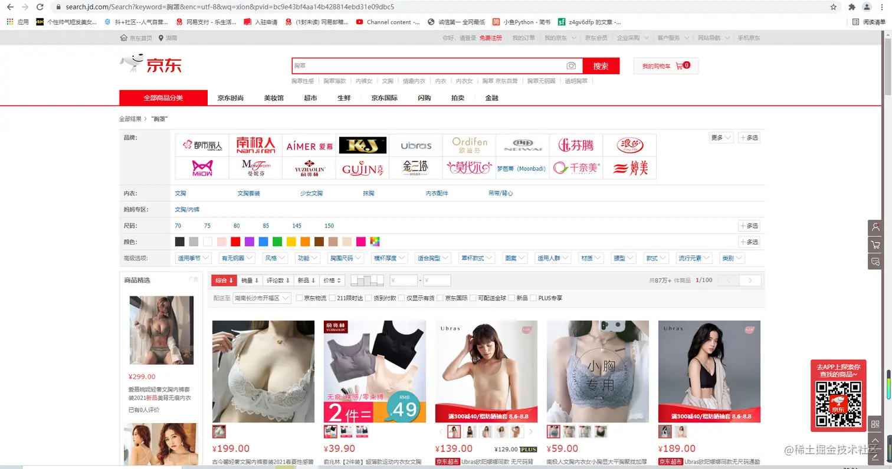Image resolution: width=892 pixels, height=469 pixels.
Task: Check the 新品 delivery filter checkbox
Action: pyautogui.click(x=511, y=298)
